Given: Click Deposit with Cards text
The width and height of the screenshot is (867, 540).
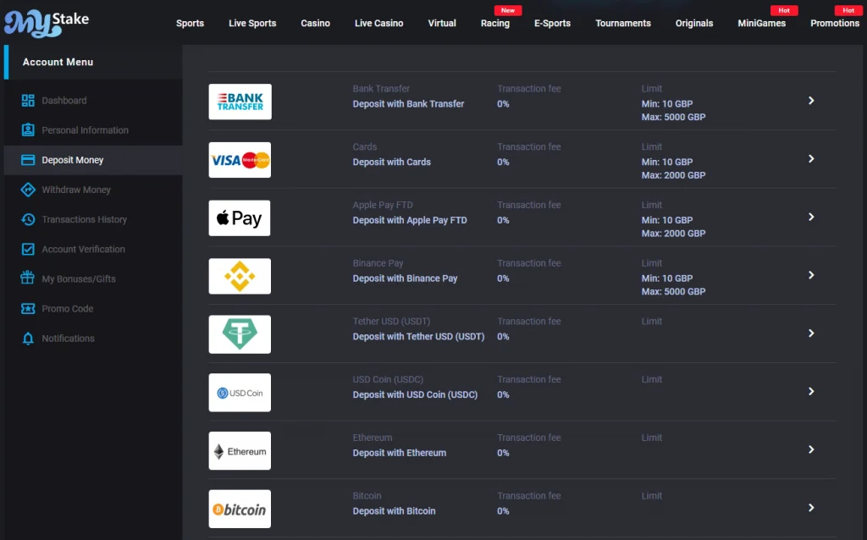Looking at the screenshot, I should click(x=391, y=162).
